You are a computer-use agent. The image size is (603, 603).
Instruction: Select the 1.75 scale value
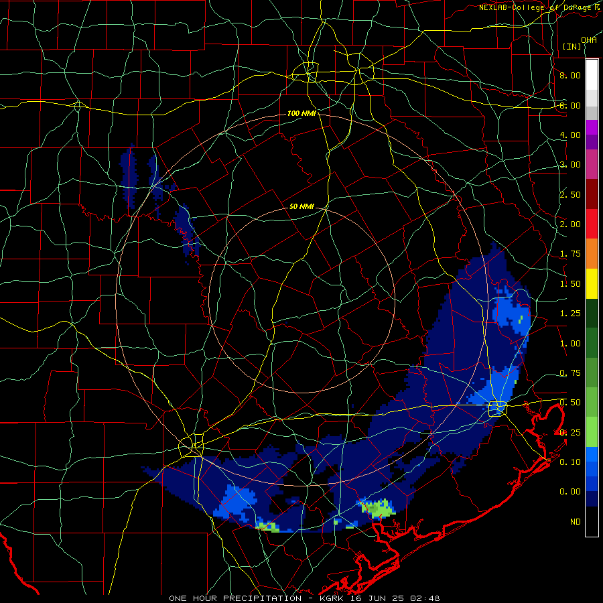tap(570, 254)
